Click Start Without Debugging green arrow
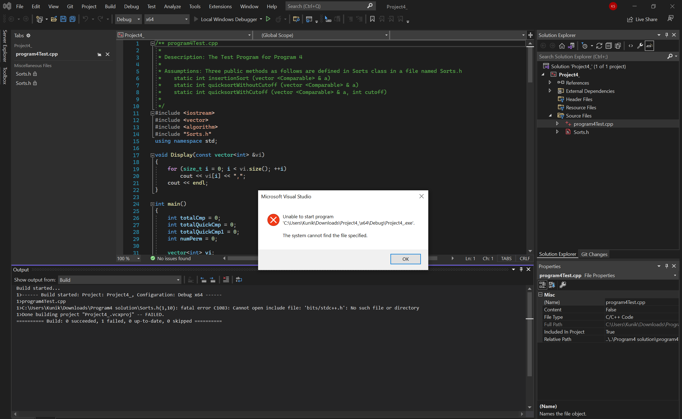 click(268, 19)
